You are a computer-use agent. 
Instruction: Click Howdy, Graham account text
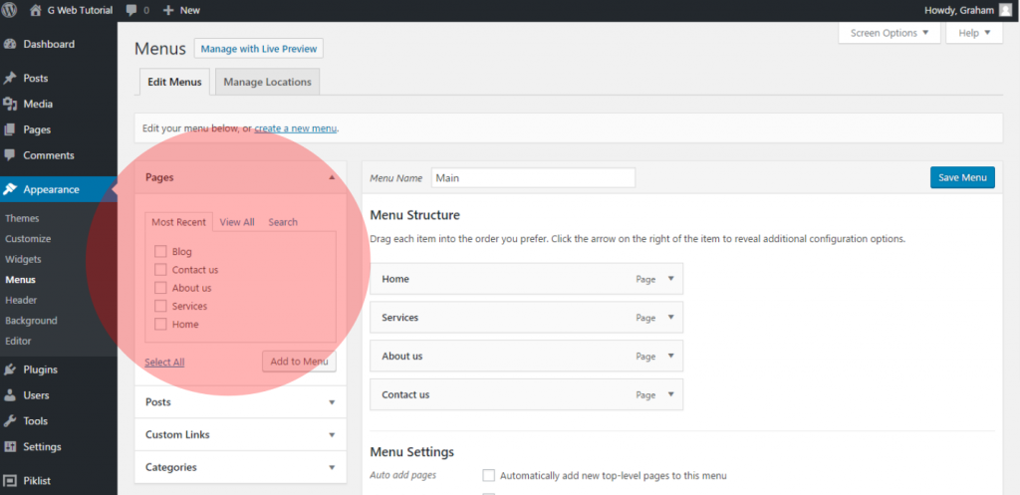(959, 10)
